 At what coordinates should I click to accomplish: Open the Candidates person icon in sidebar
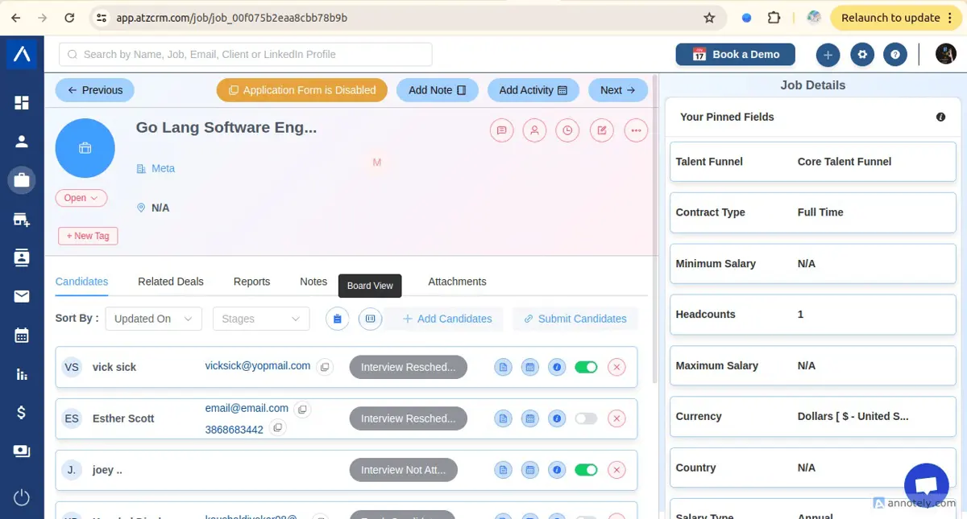[x=22, y=142]
